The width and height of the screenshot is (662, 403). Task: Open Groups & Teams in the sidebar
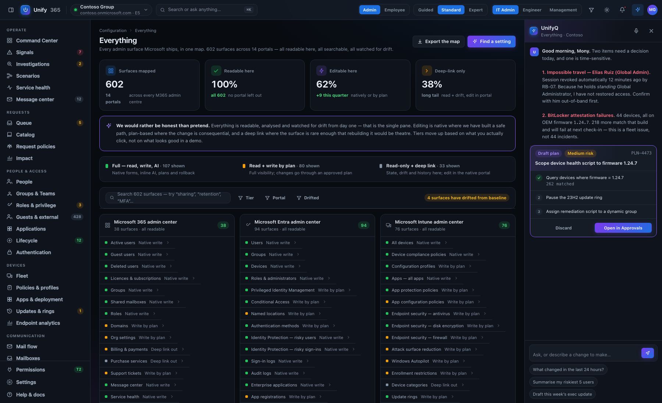[45, 193]
